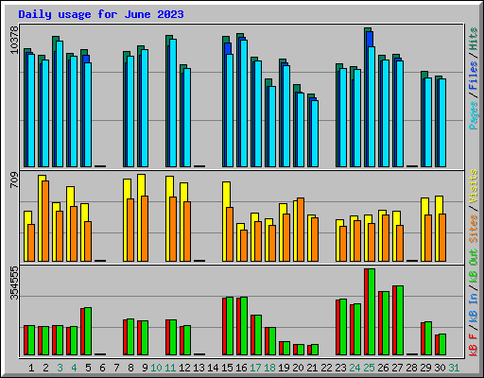Click the day 19 green kB bar

click(x=286, y=349)
